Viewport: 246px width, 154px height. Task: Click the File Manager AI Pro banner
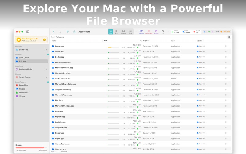tap(31, 40)
